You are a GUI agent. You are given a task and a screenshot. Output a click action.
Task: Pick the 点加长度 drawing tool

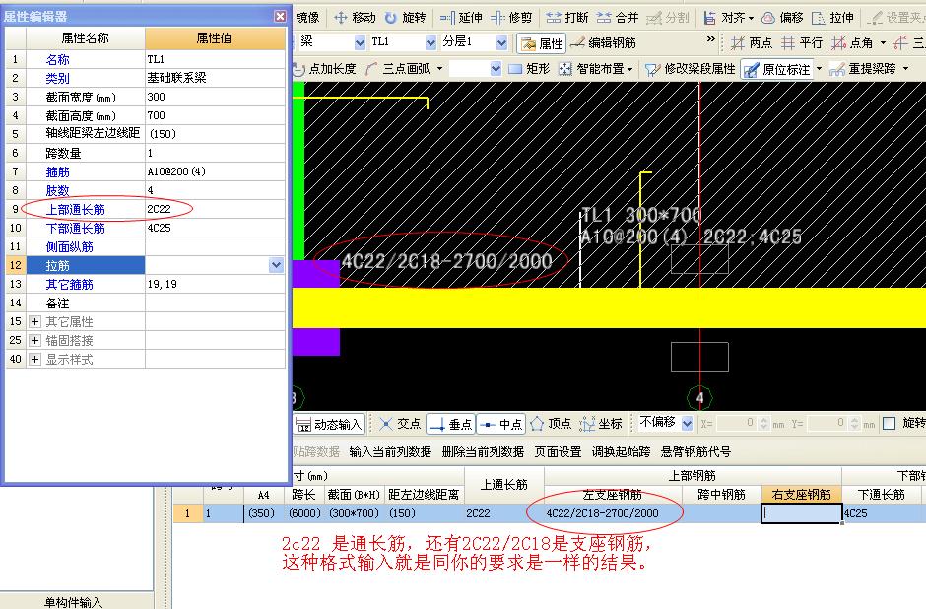pyautogui.click(x=325, y=69)
